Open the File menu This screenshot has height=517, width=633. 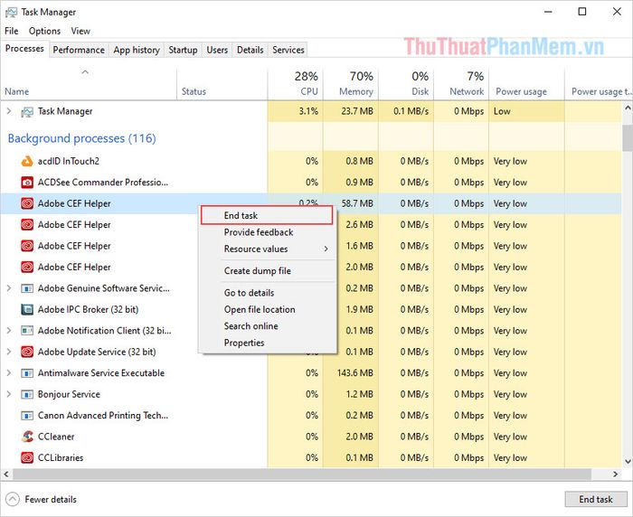coord(11,31)
